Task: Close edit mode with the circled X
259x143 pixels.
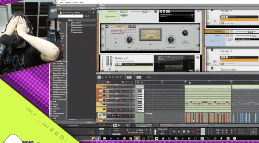Action: coord(138,82)
